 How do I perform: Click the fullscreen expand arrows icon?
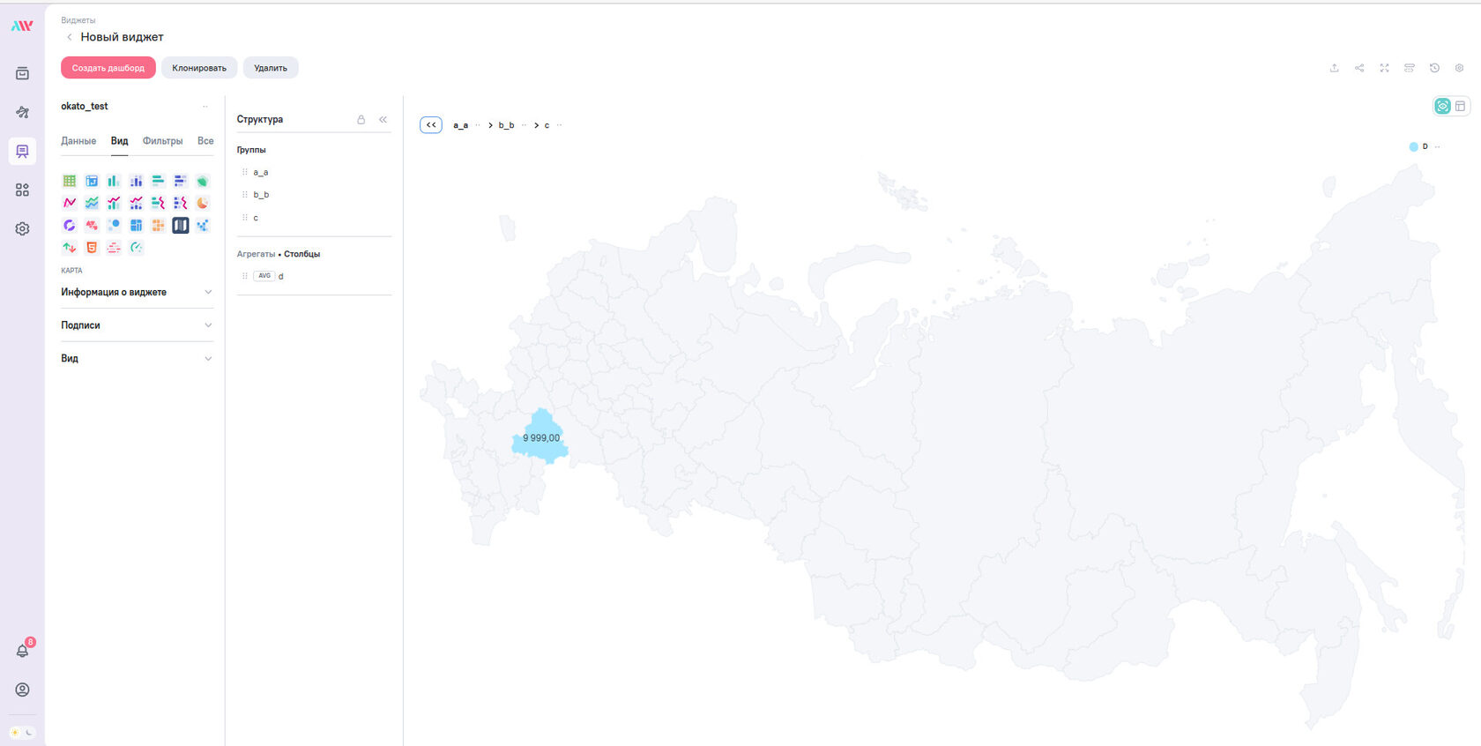[x=1384, y=68]
